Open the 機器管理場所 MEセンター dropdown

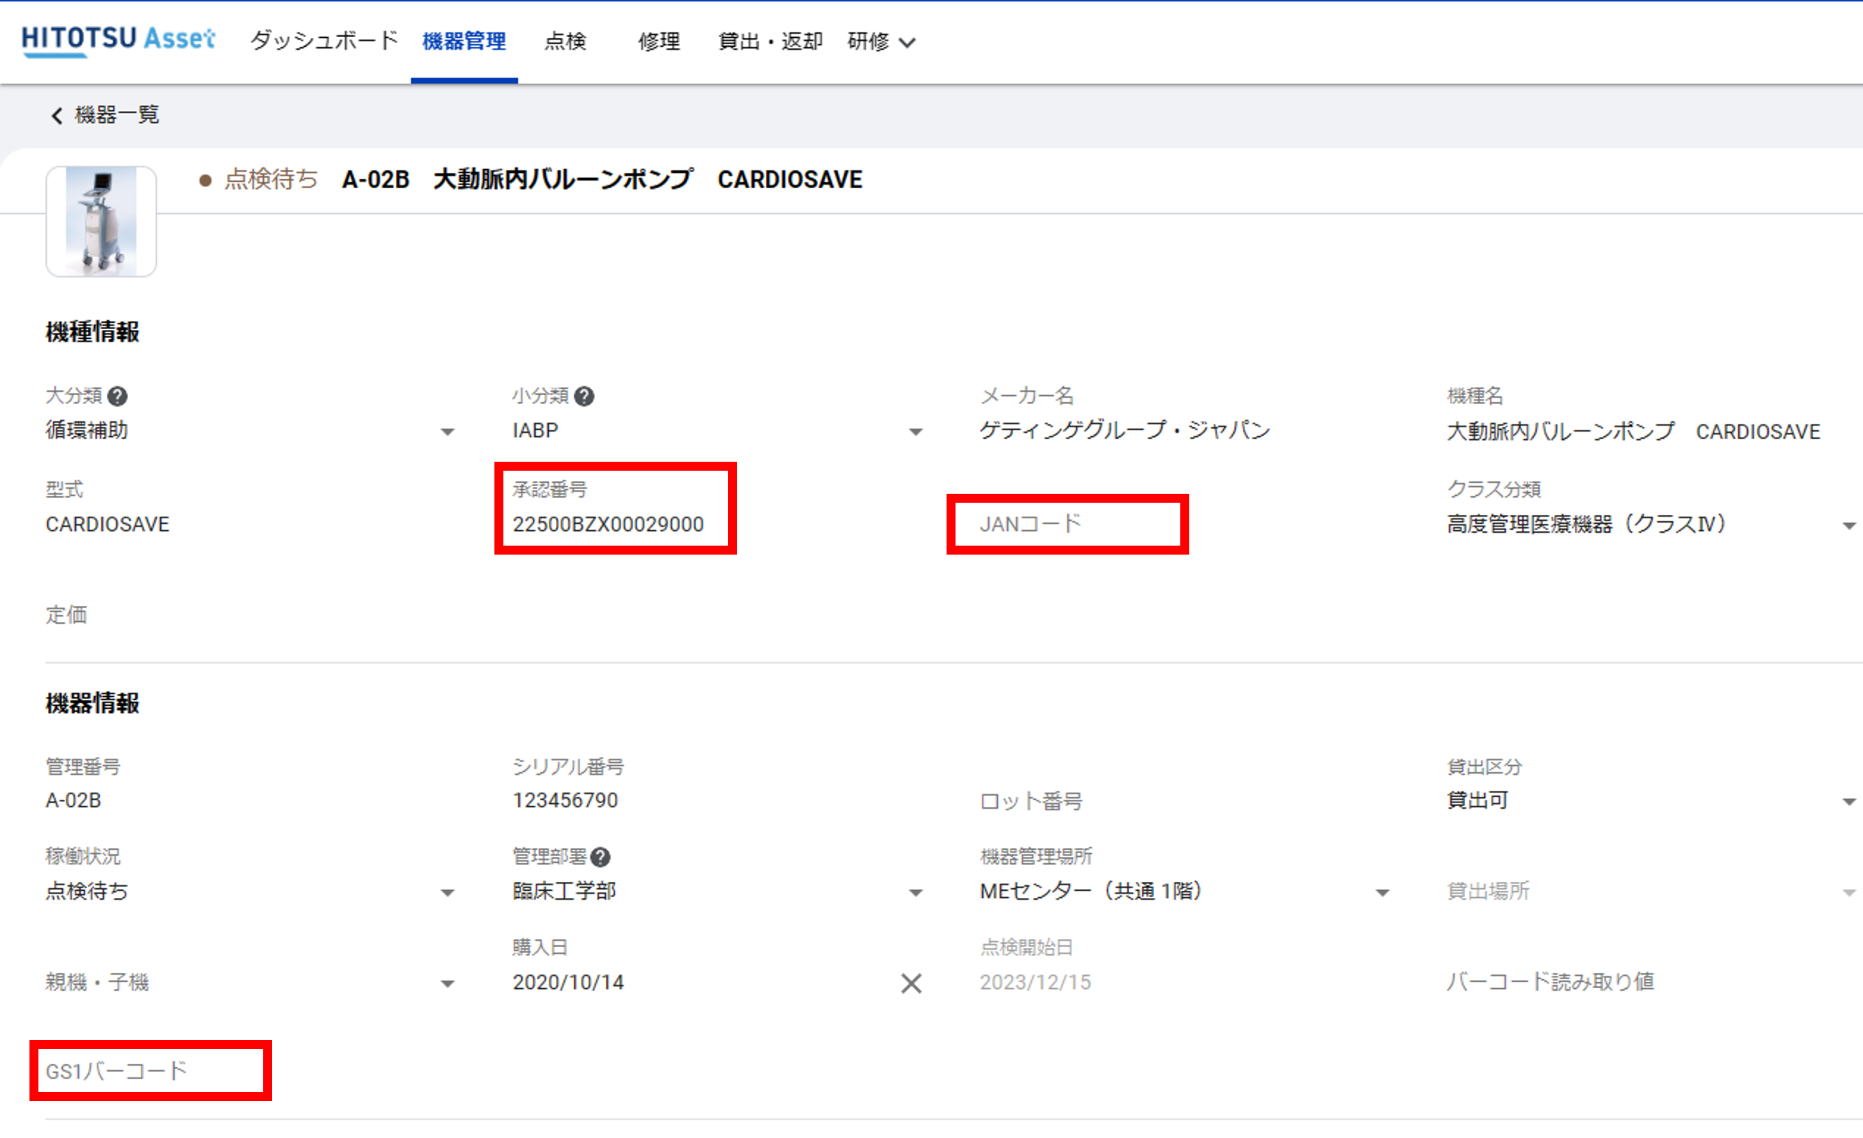click(1185, 891)
